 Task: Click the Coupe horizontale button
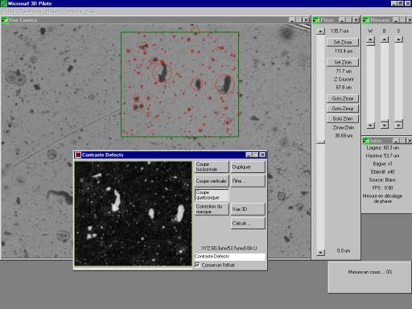(212, 167)
